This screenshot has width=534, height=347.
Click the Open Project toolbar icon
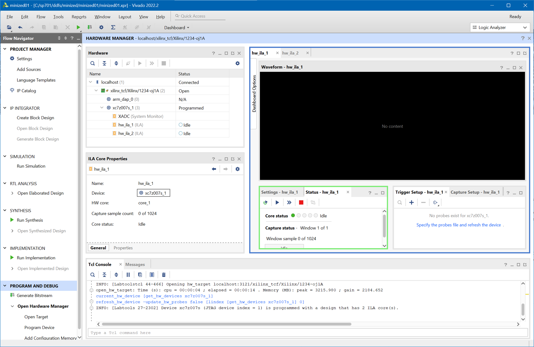click(x=9, y=27)
